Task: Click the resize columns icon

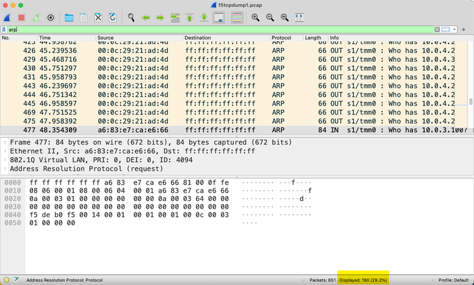Action: coord(299,18)
